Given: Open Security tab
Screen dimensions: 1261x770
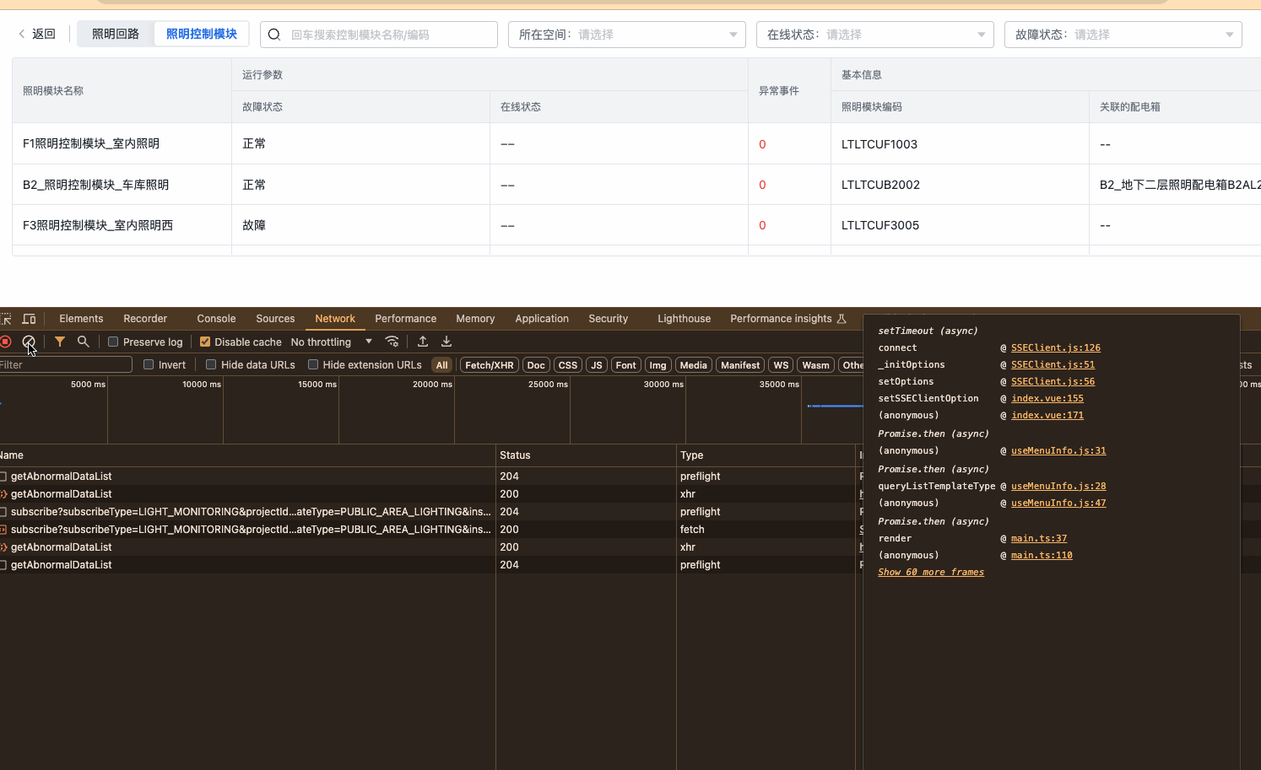Looking at the screenshot, I should pos(609,319).
